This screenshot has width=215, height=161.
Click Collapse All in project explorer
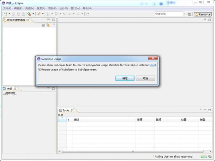[x=43, y=25]
